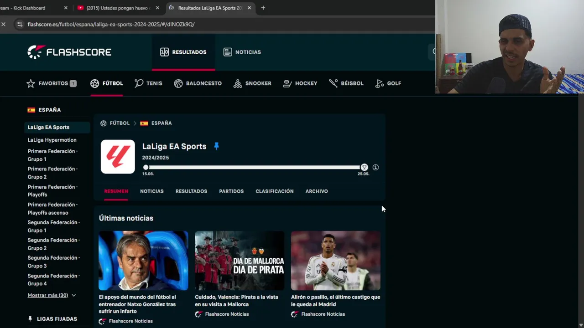
Task: Open Segunda Federación - Grupo 2
Action: click(x=53, y=244)
